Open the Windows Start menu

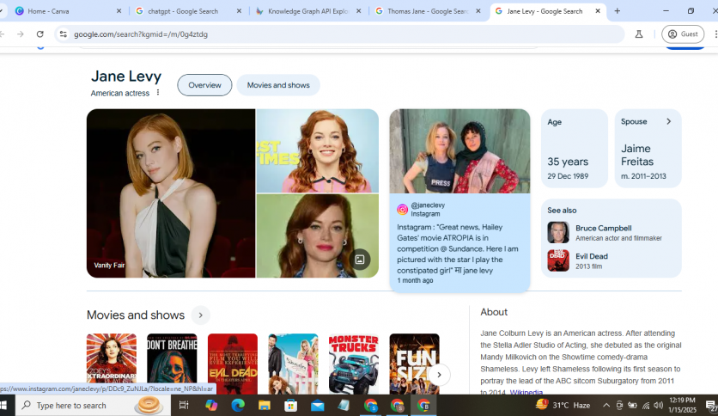coord(4,405)
